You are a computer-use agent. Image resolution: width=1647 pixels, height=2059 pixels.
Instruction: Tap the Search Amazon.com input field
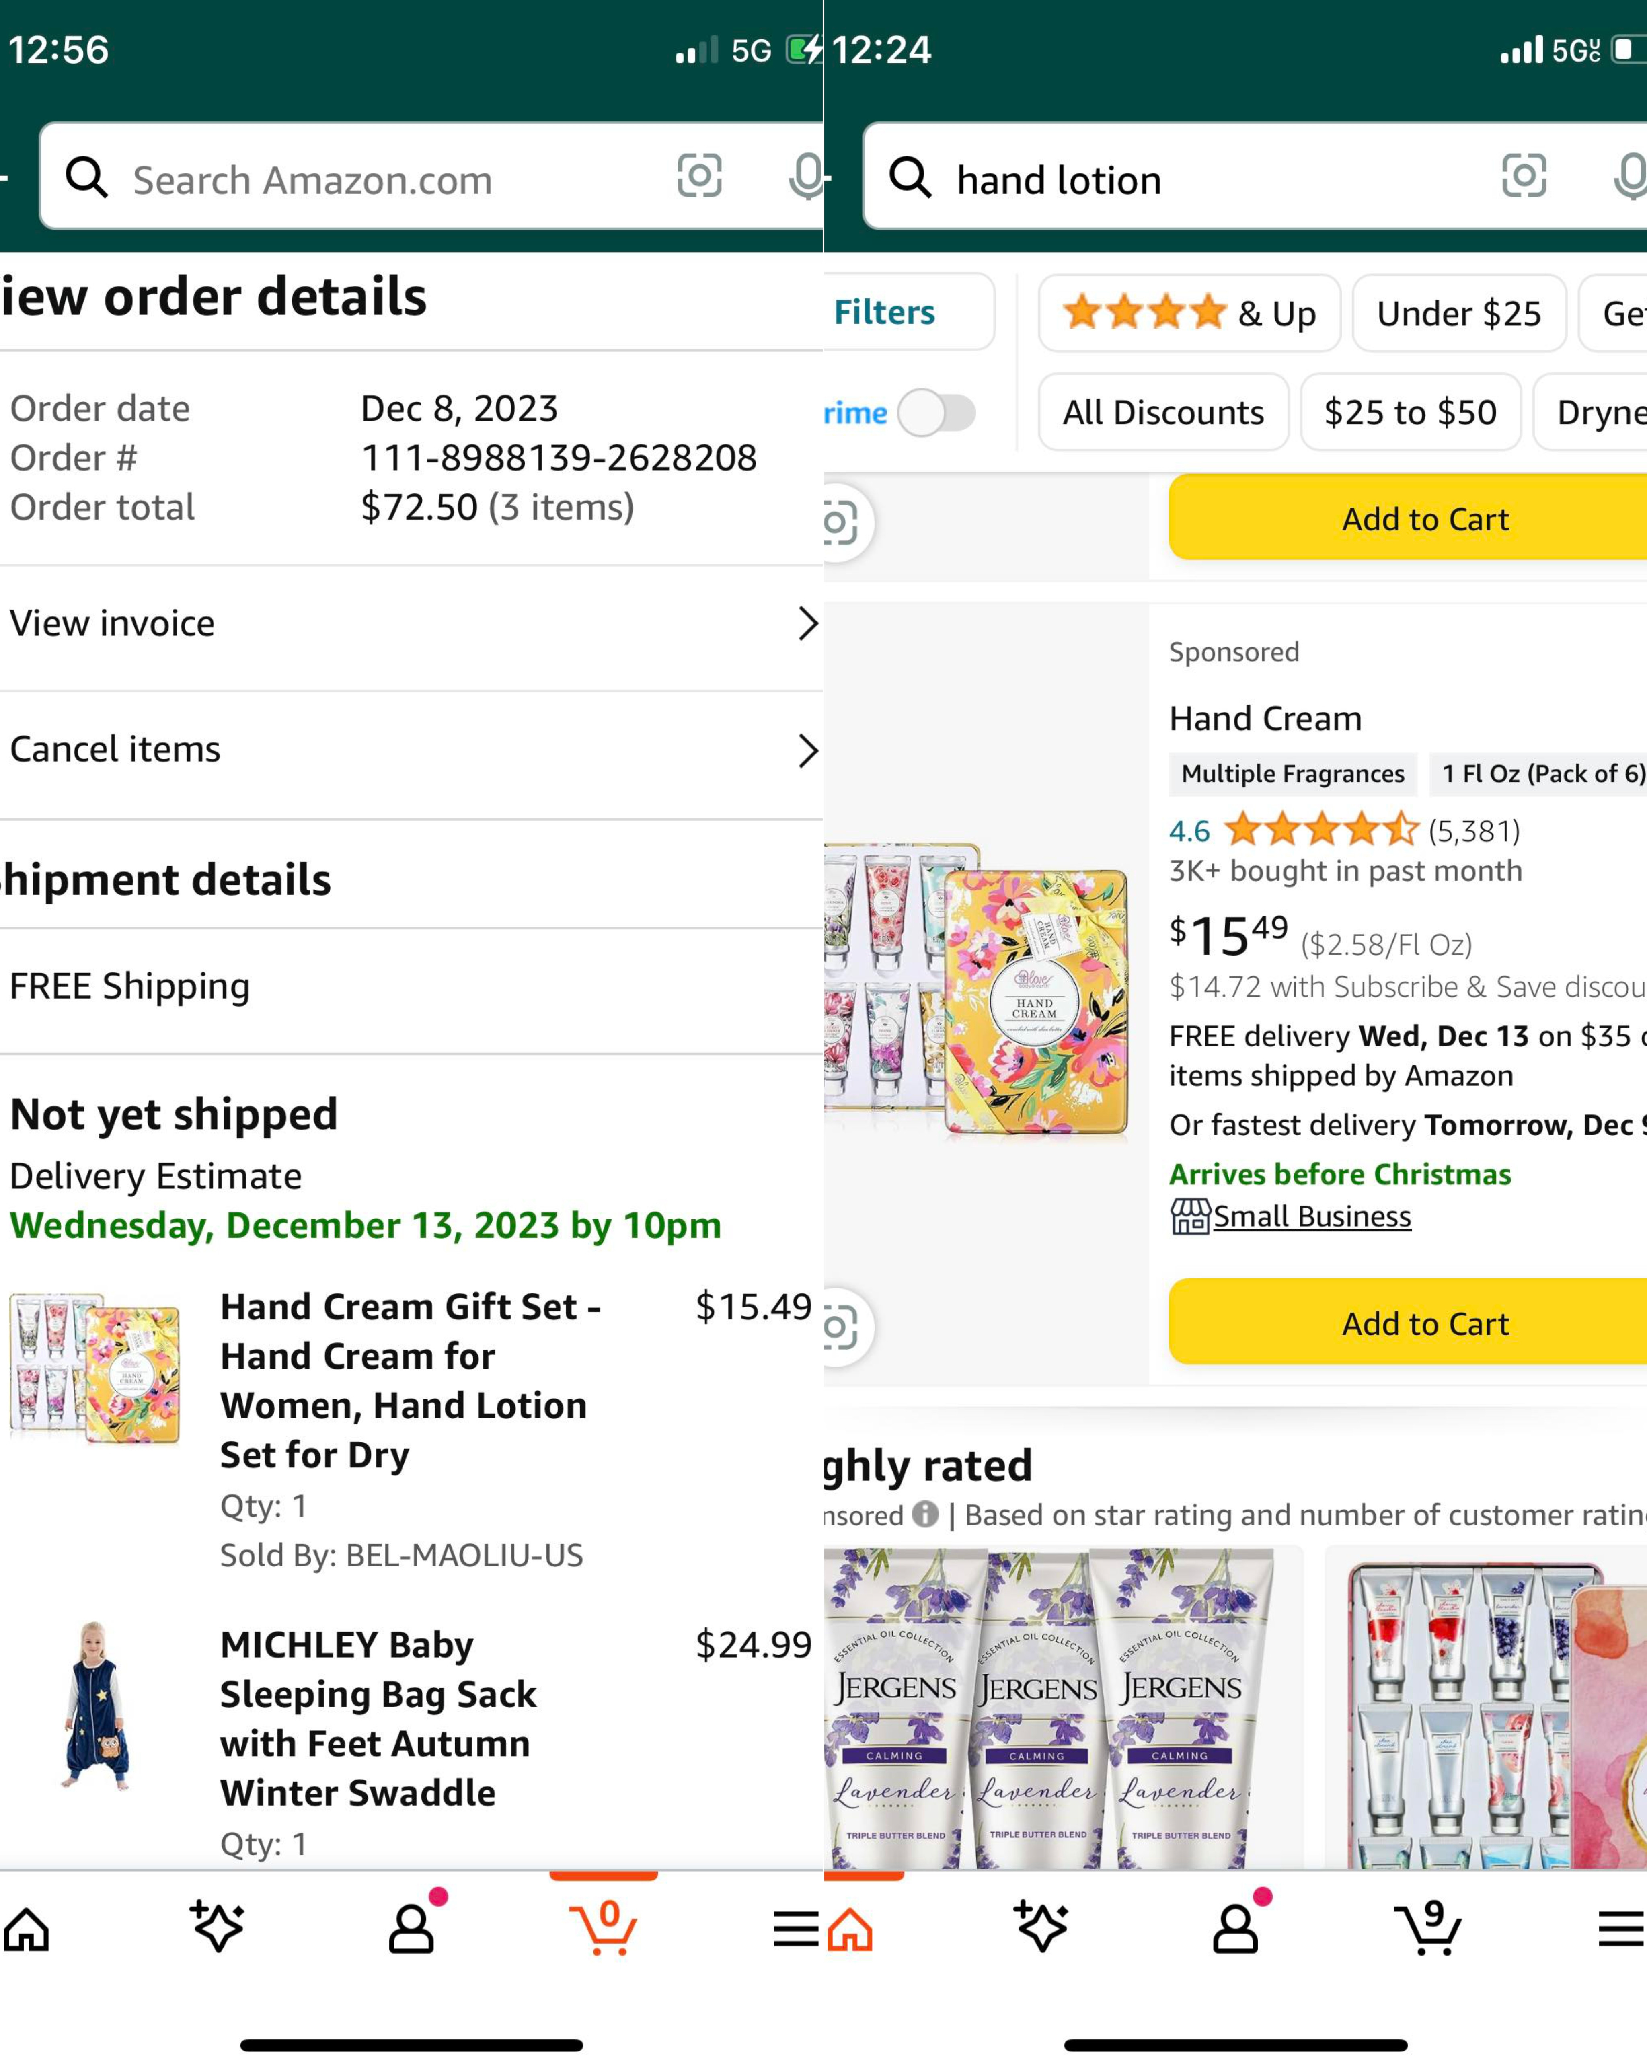pyautogui.click(x=382, y=179)
